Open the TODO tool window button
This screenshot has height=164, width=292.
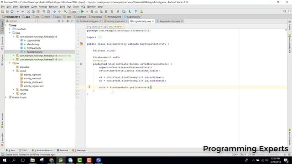[23, 150]
